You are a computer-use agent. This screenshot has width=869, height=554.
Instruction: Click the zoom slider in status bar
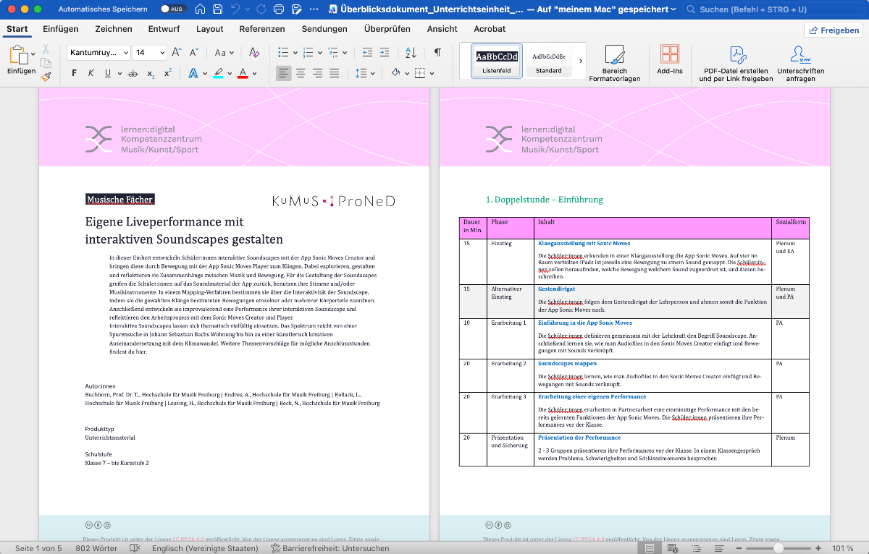(778, 548)
